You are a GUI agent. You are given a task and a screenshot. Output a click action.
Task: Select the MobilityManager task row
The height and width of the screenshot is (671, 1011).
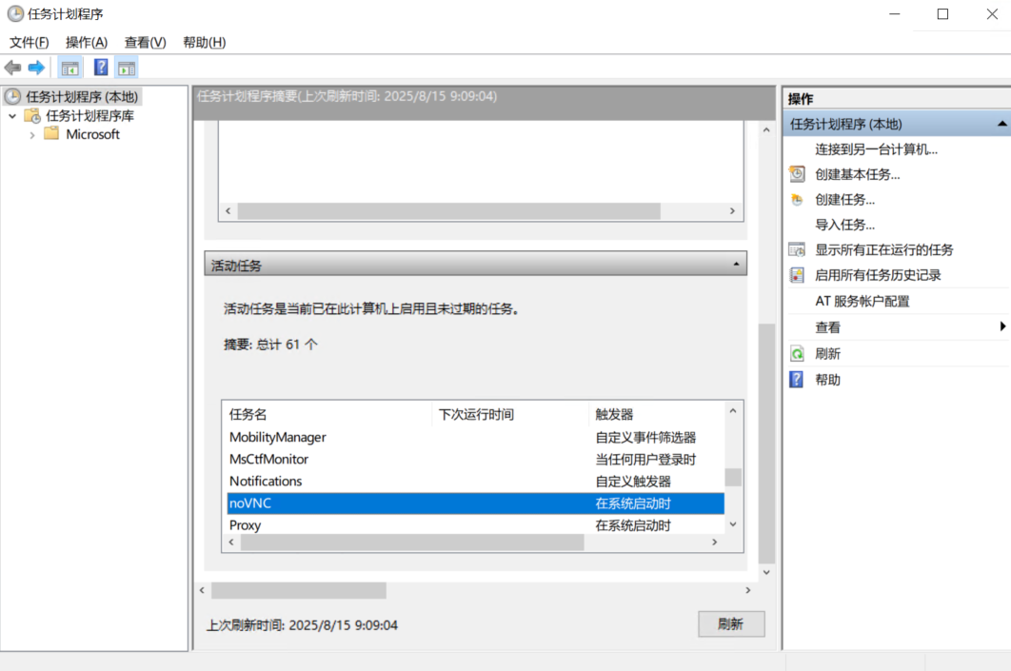[x=476, y=437]
